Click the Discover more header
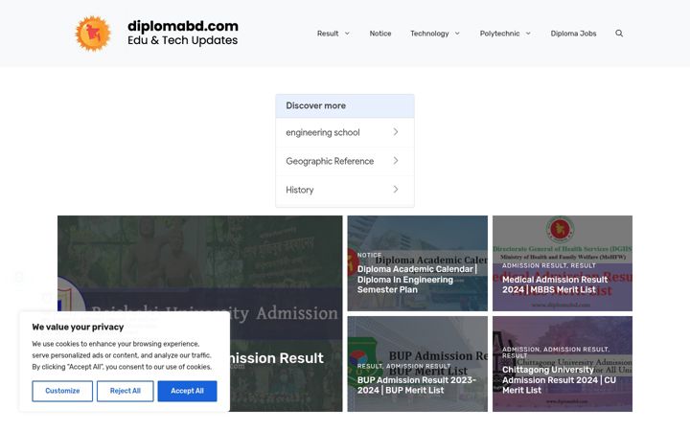The image size is (690, 431). point(345,106)
